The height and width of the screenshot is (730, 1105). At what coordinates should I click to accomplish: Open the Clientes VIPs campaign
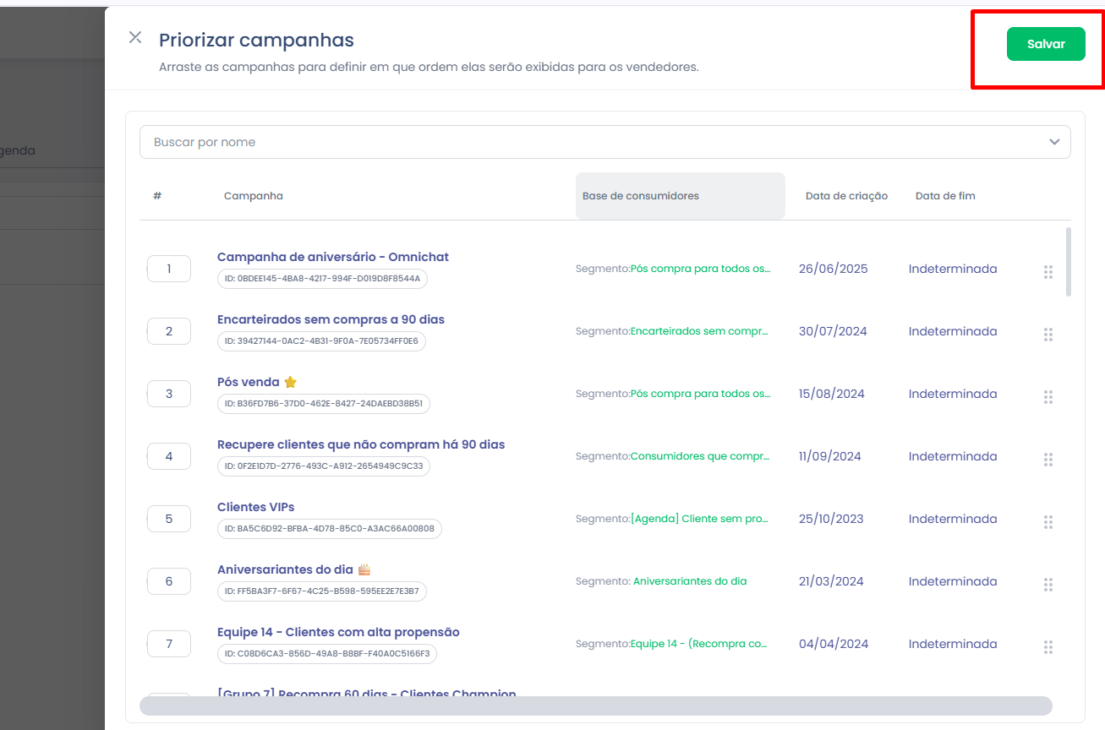coord(256,507)
